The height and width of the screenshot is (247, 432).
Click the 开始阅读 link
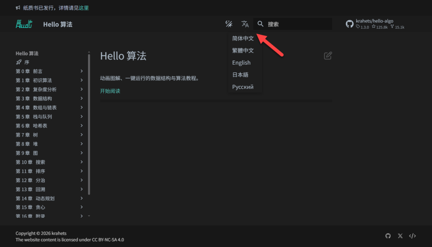pos(110,91)
